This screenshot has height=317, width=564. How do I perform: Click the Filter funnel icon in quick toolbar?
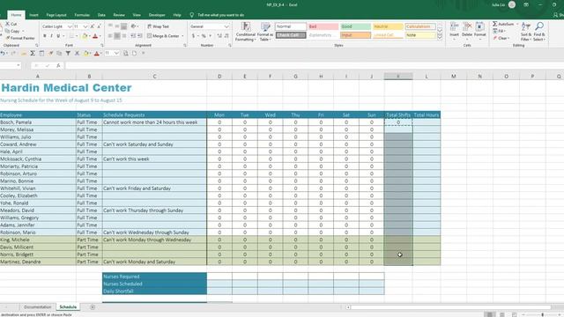(x=68, y=53)
